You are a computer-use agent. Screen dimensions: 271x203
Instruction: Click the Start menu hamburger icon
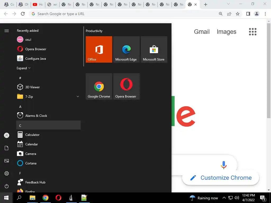click(7, 31)
